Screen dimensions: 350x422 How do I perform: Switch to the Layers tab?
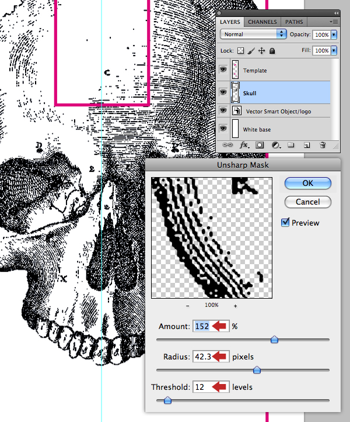[230, 22]
